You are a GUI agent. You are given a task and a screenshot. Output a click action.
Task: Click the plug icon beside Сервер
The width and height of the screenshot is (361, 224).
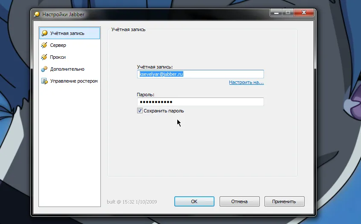pyautogui.click(x=44, y=45)
